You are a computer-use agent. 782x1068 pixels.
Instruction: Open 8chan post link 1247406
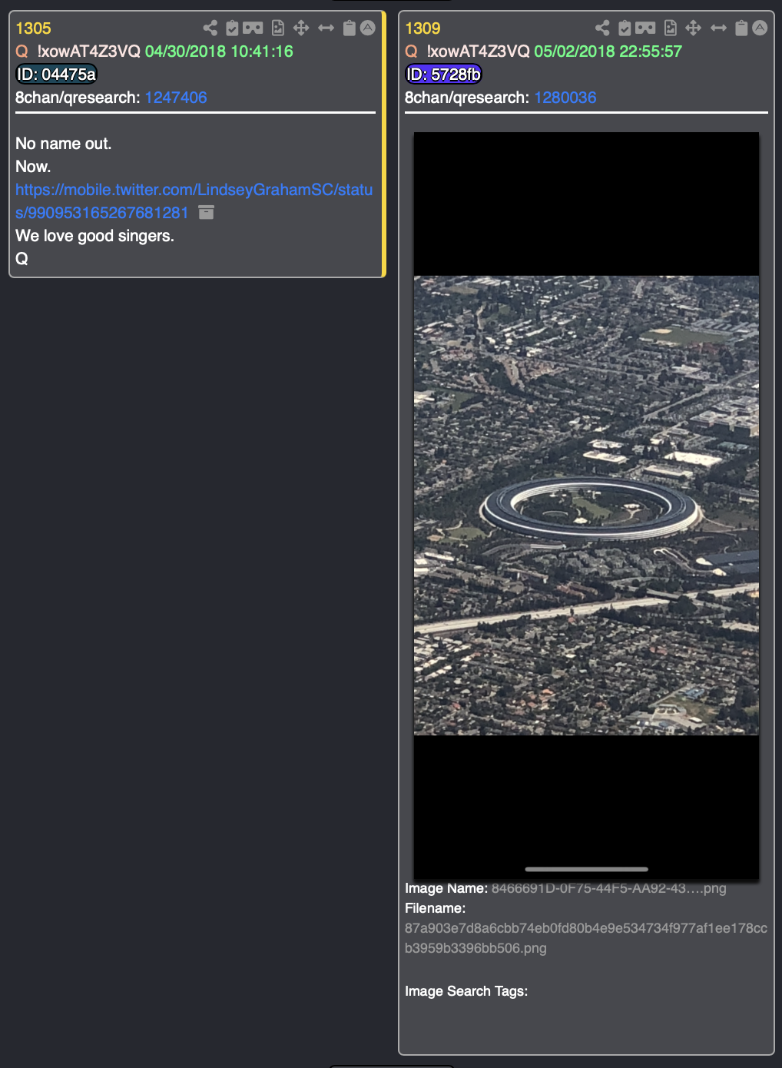click(176, 98)
